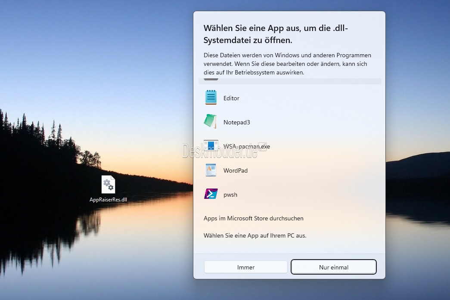Pick the Notepad3 label in the app list
Screen dimensions: 450x300
(236, 122)
